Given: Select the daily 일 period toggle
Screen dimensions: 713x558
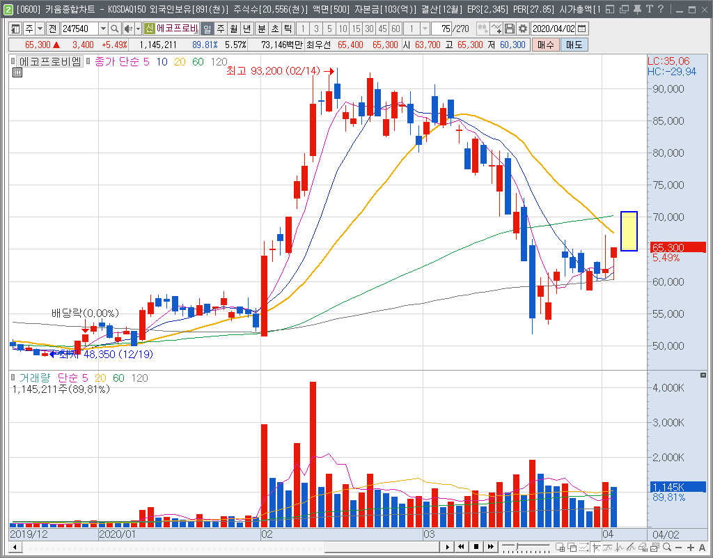Looking at the screenshot, I should (x=207, y=29).
